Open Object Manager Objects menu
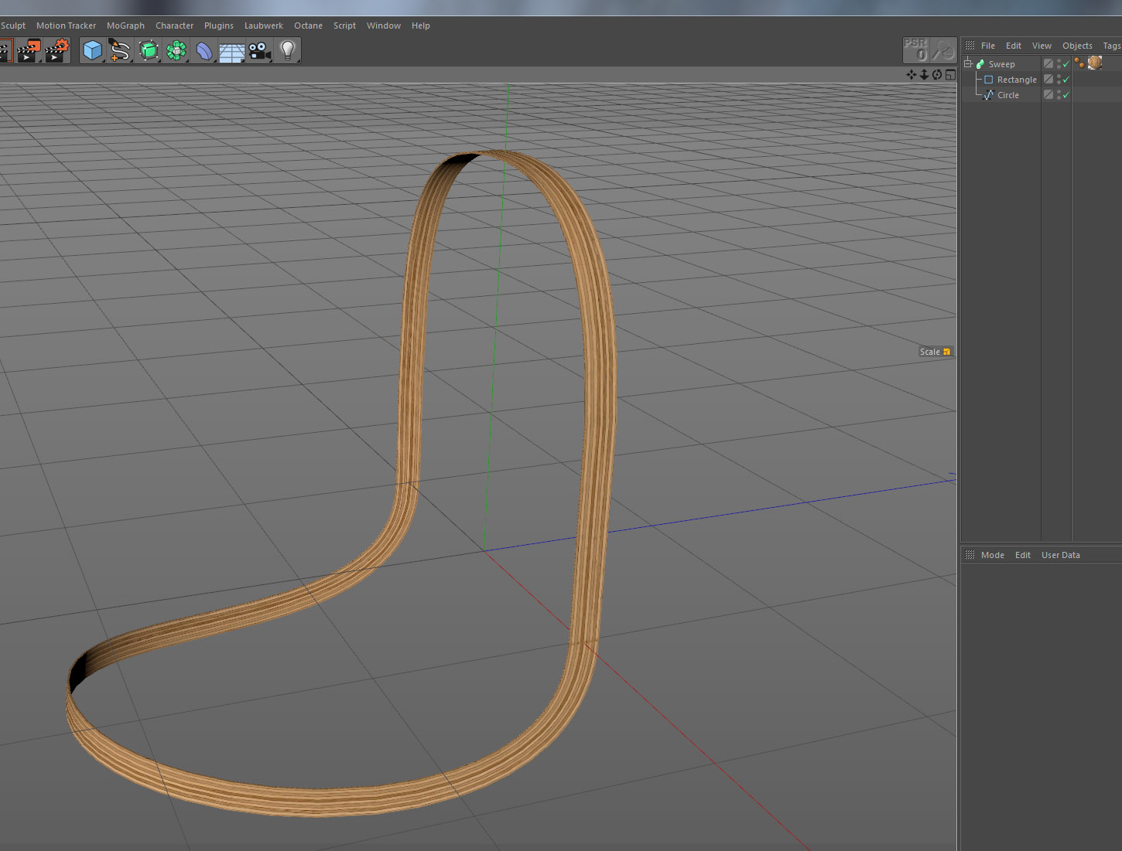The height and width of the screenshot is (851, 1122). [x=1077, y=46]
